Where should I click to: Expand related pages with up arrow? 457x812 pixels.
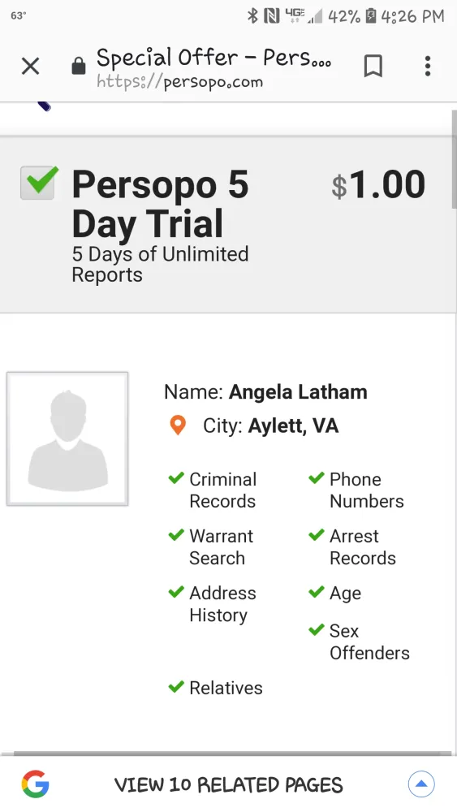click(421, 784)
